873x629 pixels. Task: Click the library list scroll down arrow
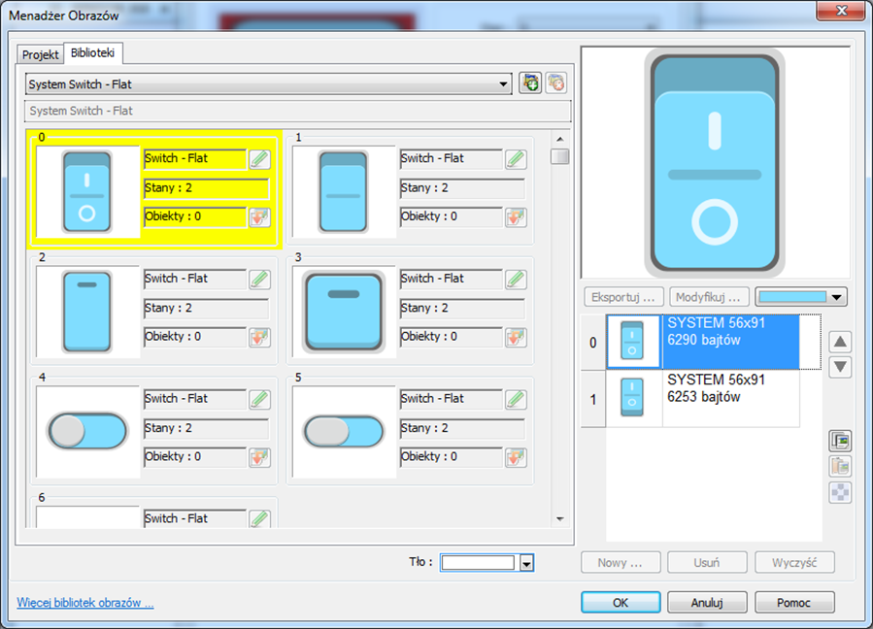(560, 519)
